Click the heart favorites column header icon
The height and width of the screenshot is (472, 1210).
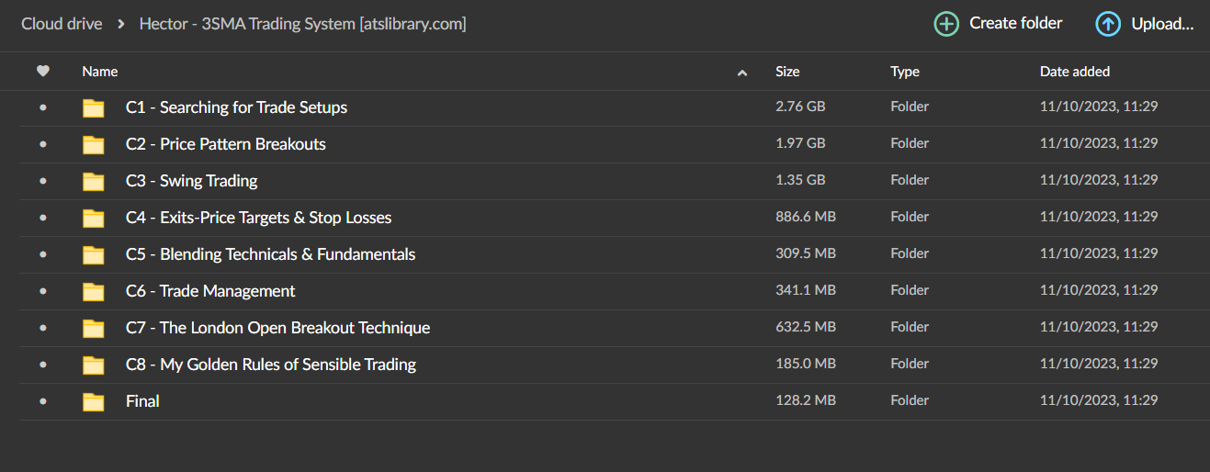(x=42, y=71)
